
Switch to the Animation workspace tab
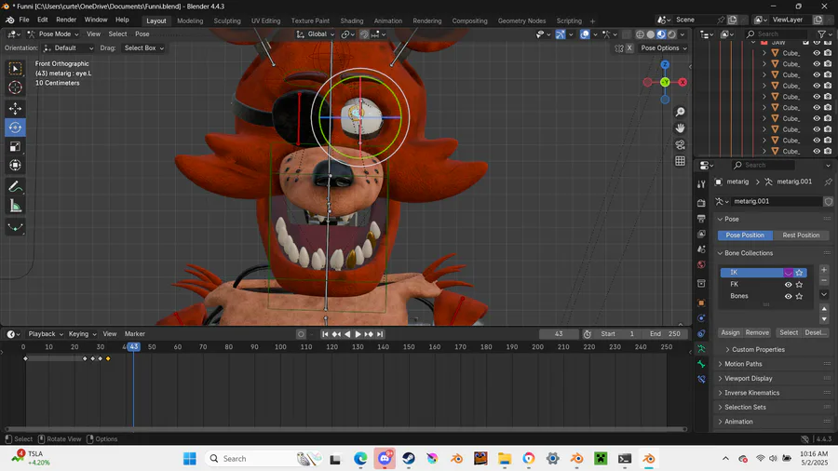point(388,20)
